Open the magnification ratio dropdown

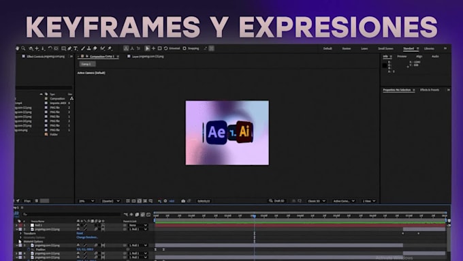[x=86, y=201]
